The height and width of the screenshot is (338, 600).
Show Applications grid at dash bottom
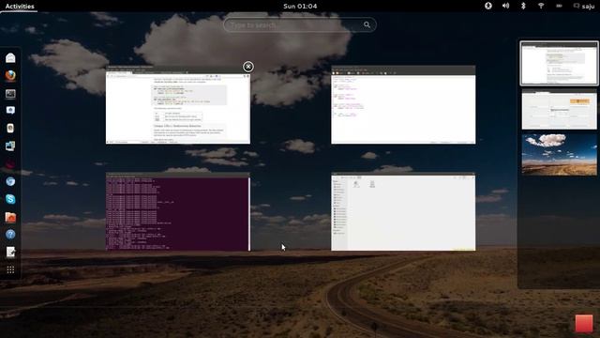[x=10, y=269]
